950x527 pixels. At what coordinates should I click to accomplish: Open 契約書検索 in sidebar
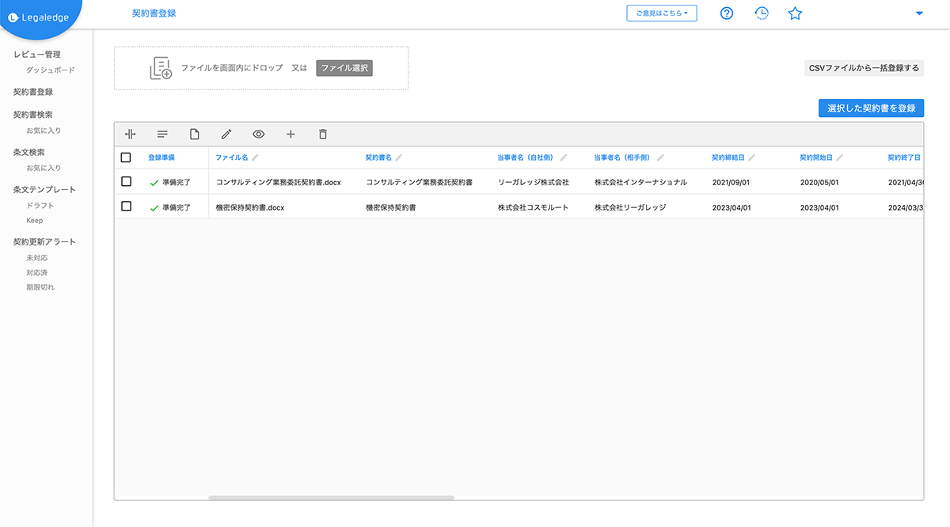tap(33, 115)
